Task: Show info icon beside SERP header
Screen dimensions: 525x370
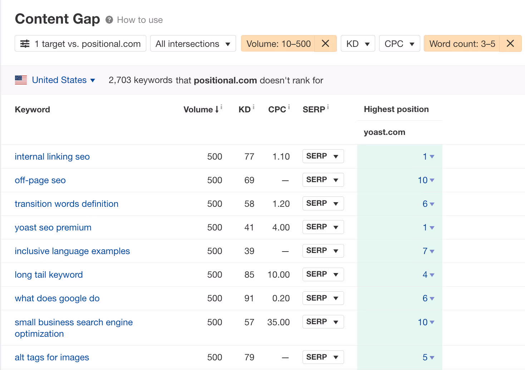Action: pos(328,107)
